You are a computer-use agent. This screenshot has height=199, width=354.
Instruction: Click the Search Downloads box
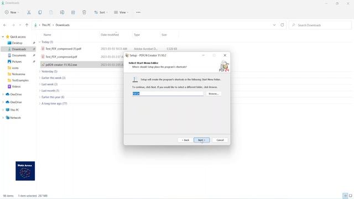pyautogui.click(x=320, y=25)
